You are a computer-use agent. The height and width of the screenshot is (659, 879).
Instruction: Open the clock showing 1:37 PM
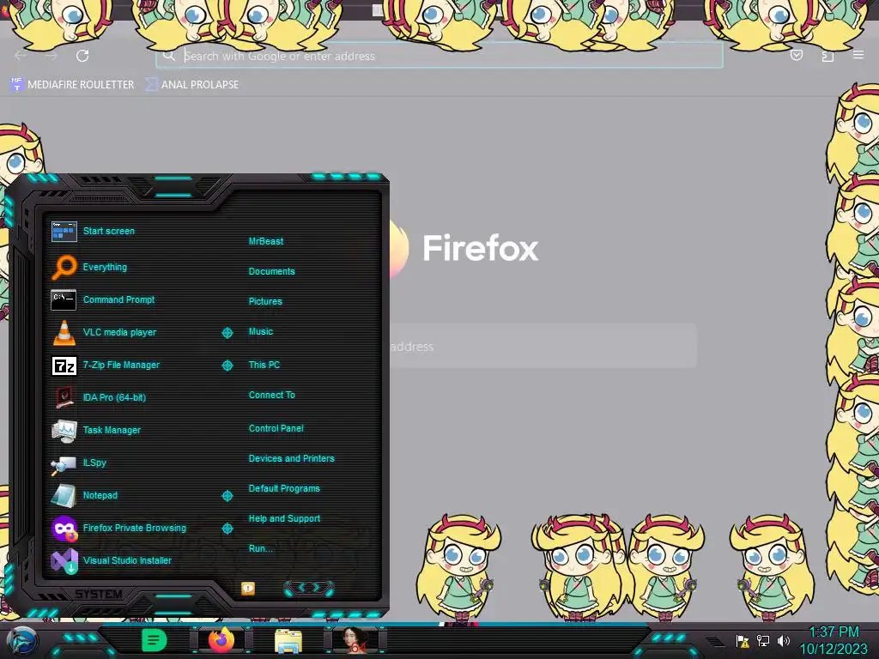(x=834, y=640)
